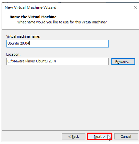Click the 'Name the Virtual Machine' heading
This screenshot has width=139, height=144.
33,17
